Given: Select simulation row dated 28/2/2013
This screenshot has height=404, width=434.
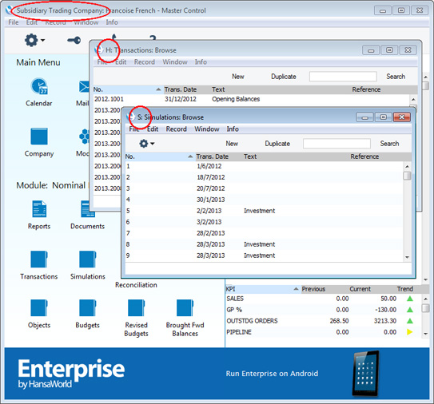Looking at the screenshot, I should [x=265, y=233].
